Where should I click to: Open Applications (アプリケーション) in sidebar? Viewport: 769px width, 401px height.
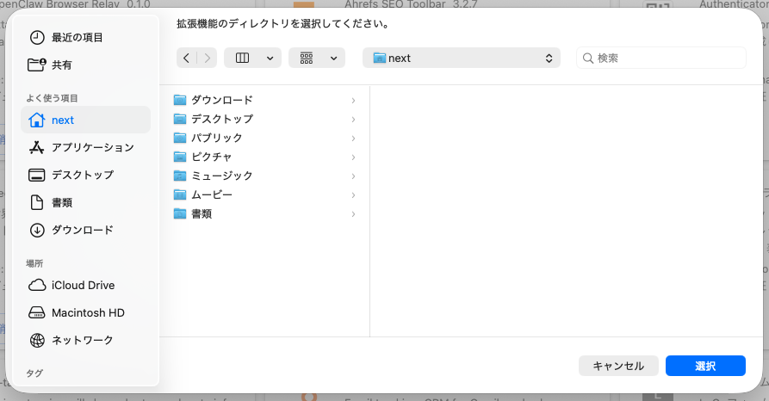(x=92, y=147)
